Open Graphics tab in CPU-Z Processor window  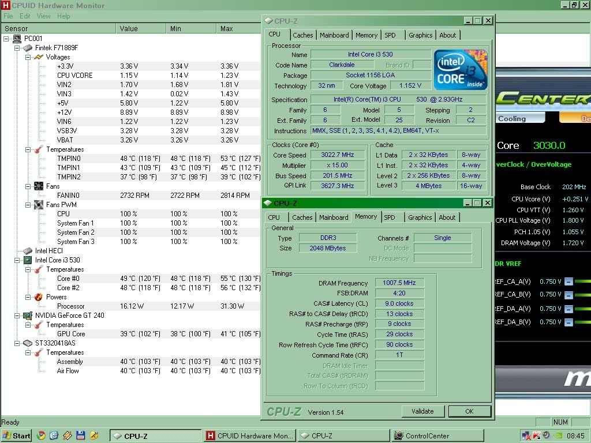tap(420, 35)
